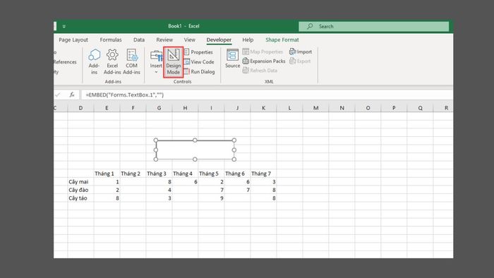Click Cây táo's Tháng 5 value 9
Screen dimensions: 494x278
click(211, 198)
